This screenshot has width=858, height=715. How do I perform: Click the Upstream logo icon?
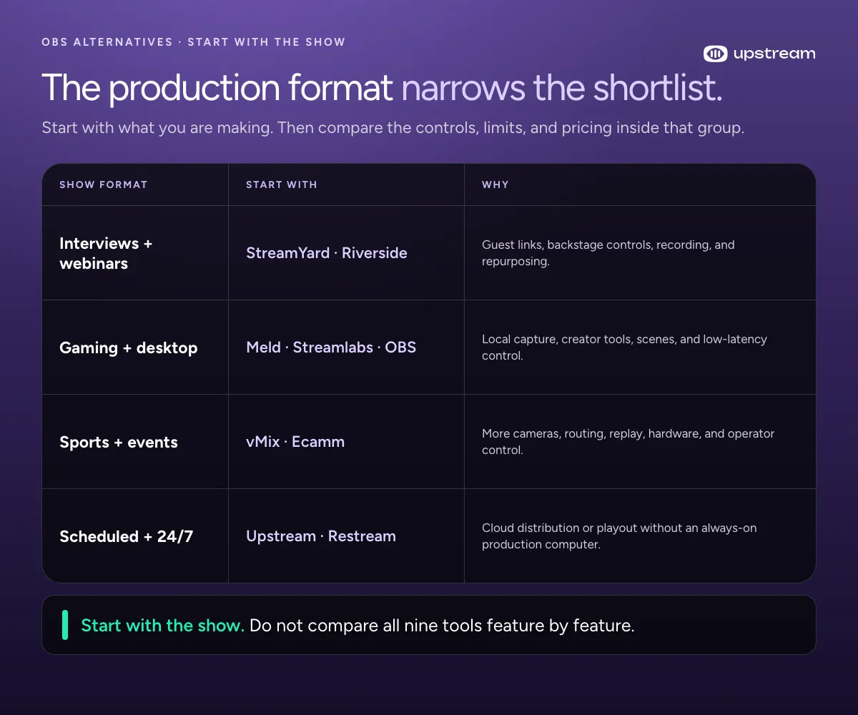[x=715, y=54]
